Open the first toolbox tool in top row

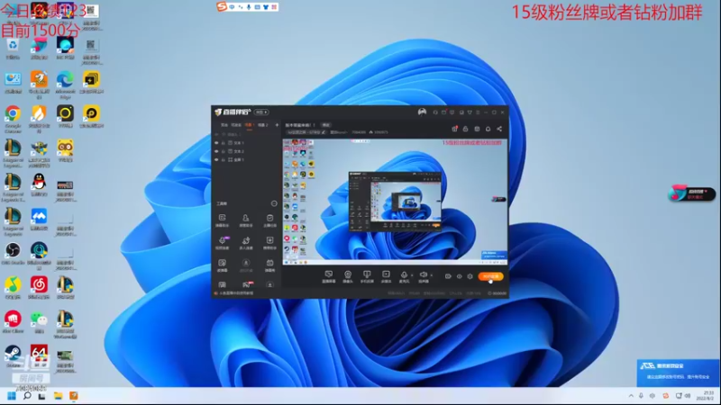(222, 220)
